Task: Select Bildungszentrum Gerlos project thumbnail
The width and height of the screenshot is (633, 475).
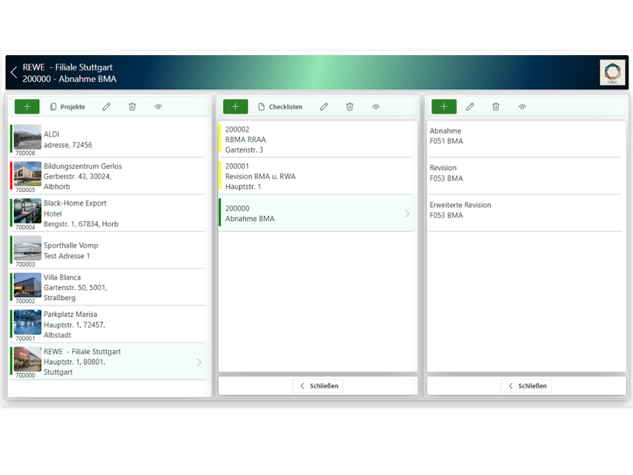Action: pyautogui.click(x=27, y=174)
